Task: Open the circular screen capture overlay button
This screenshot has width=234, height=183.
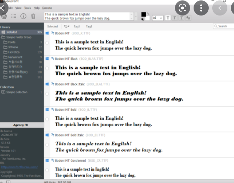Action: click(182, 8)
